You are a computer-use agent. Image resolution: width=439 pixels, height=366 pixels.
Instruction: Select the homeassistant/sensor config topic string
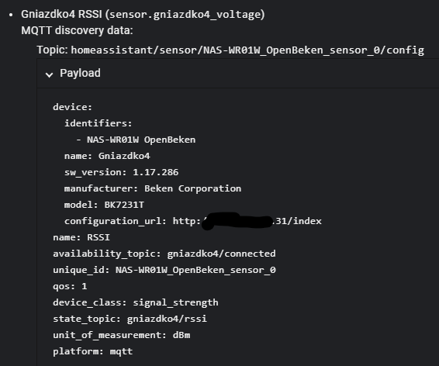247,50
